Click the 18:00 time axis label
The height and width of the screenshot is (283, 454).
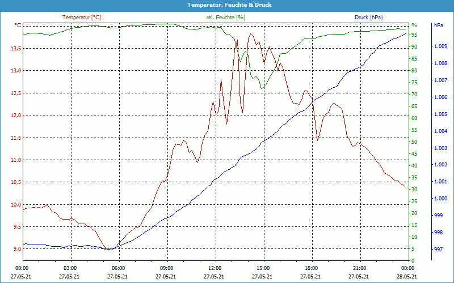[312, 268]
